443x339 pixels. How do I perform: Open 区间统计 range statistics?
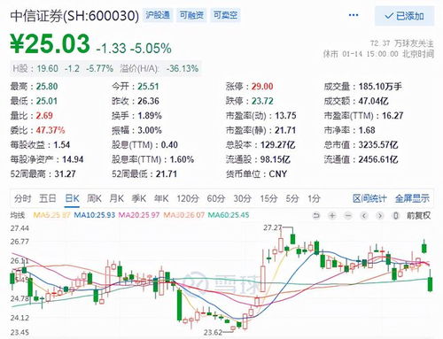click(x=369, y=198)
